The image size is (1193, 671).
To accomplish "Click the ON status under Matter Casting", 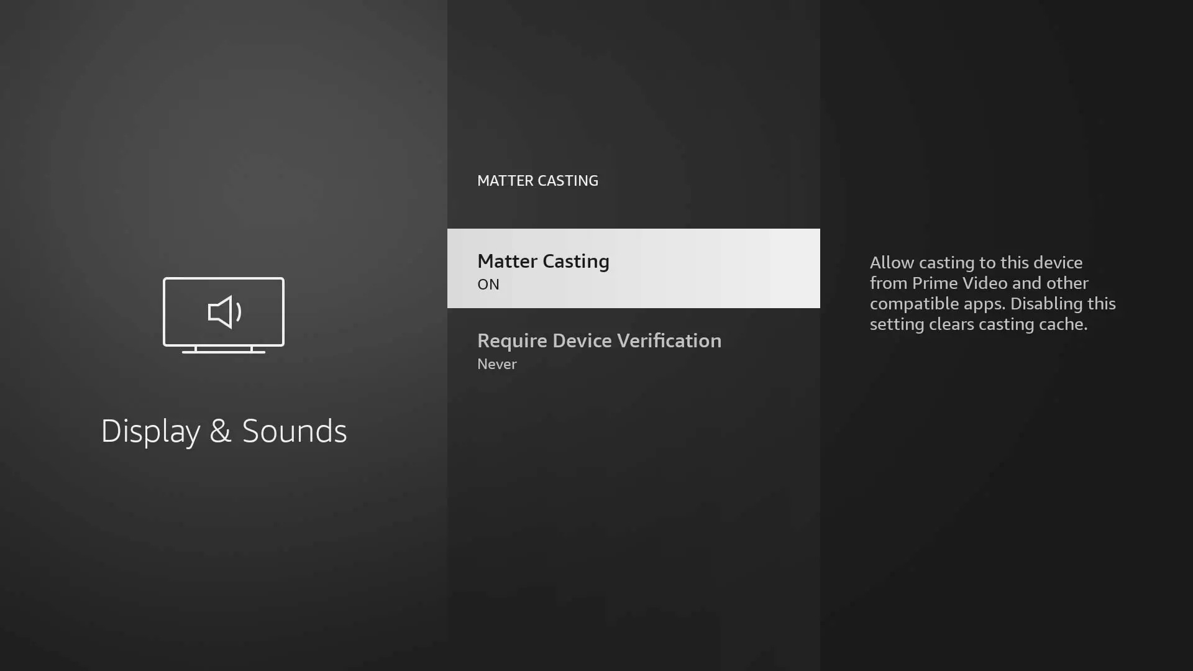I will pos(488,285).
